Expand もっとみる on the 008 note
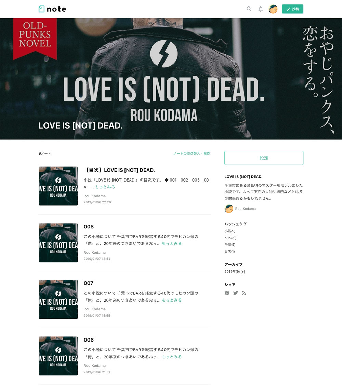 point(172,244)
